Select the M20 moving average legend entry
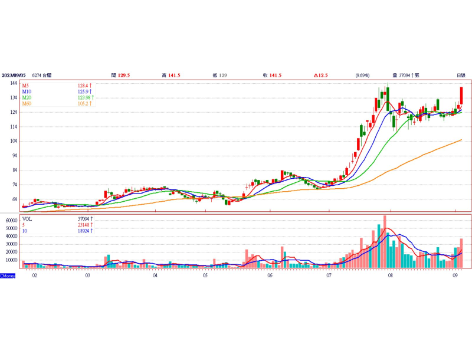472x354 pixels. click(x=27, y=97)
